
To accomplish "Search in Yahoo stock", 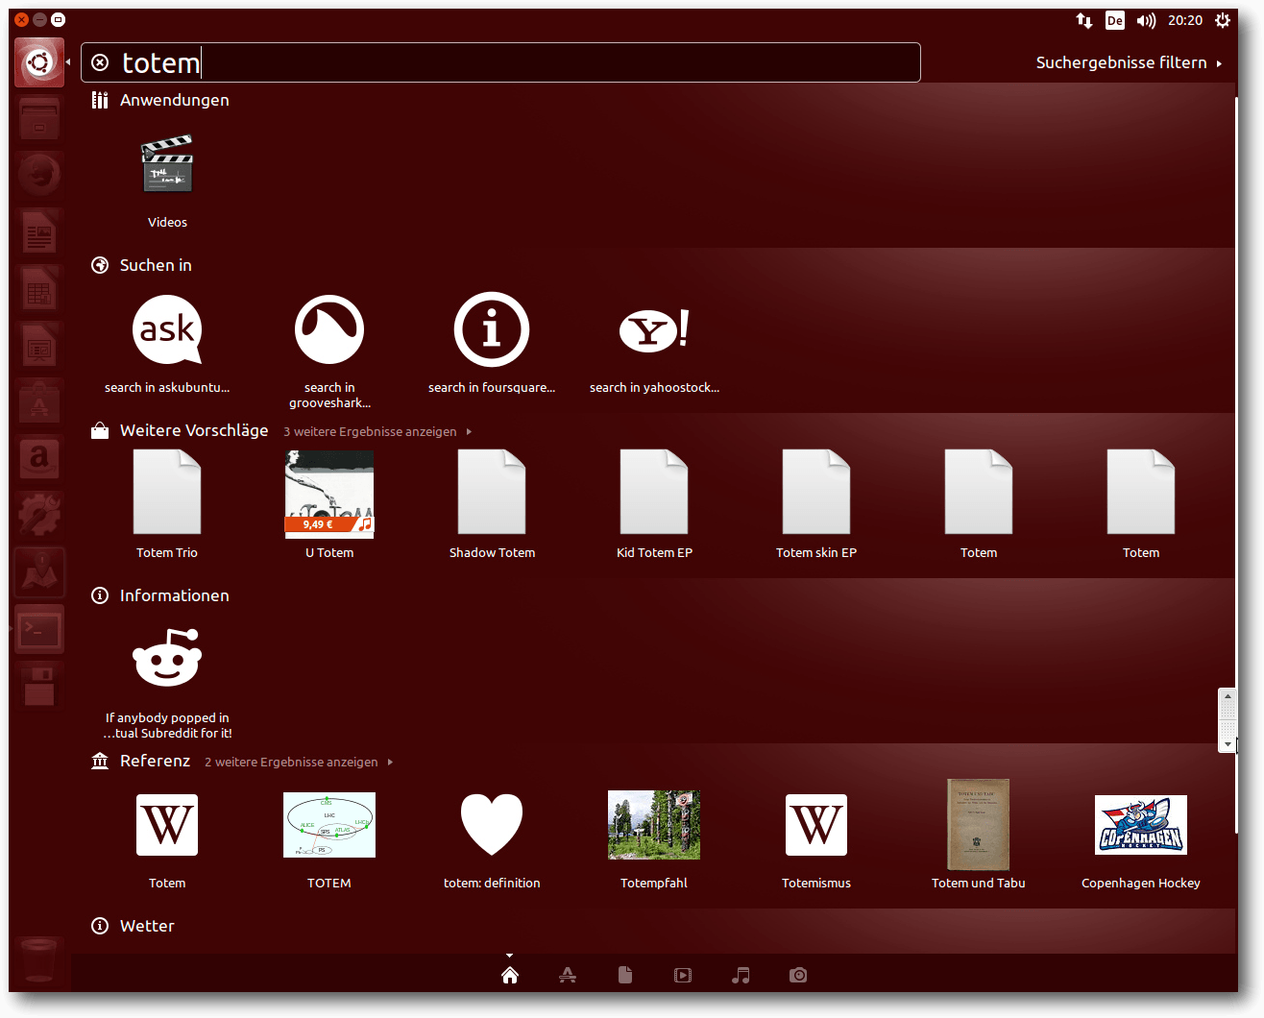I will pos(654,329).
